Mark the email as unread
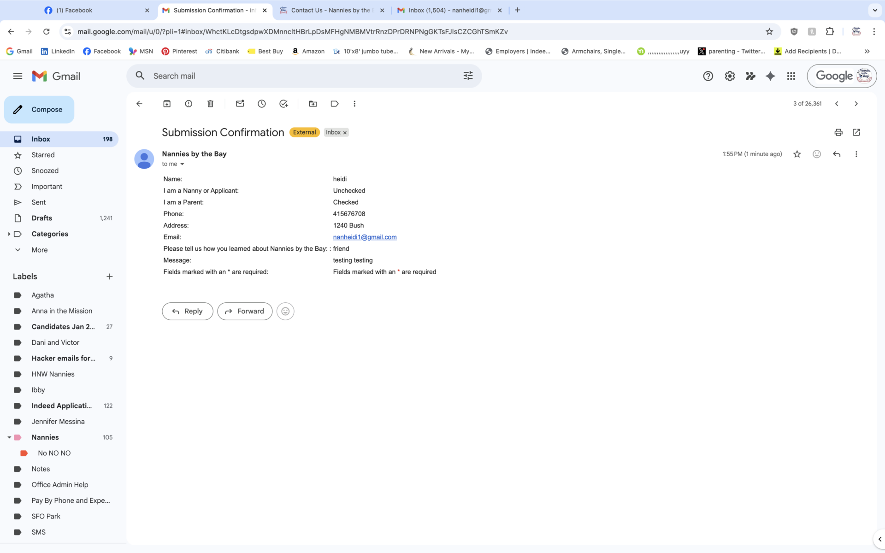 pos(240,104)
